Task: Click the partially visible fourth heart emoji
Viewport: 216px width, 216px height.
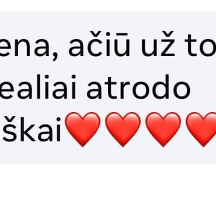Action: (x=201, y=130)
